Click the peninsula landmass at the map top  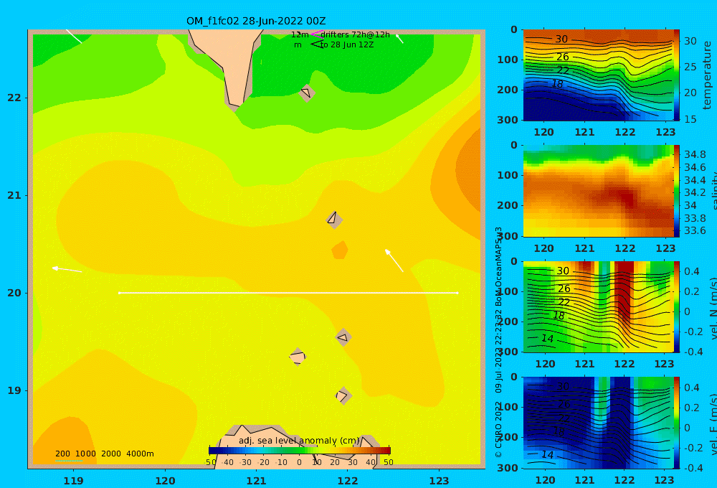[231, 64]
